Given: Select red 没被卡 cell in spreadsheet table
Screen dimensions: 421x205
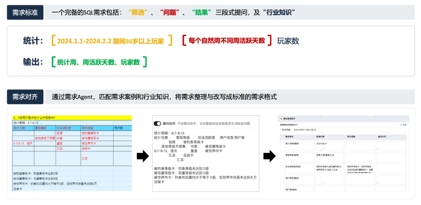Looking at the screenshot, I should [97, 149].
